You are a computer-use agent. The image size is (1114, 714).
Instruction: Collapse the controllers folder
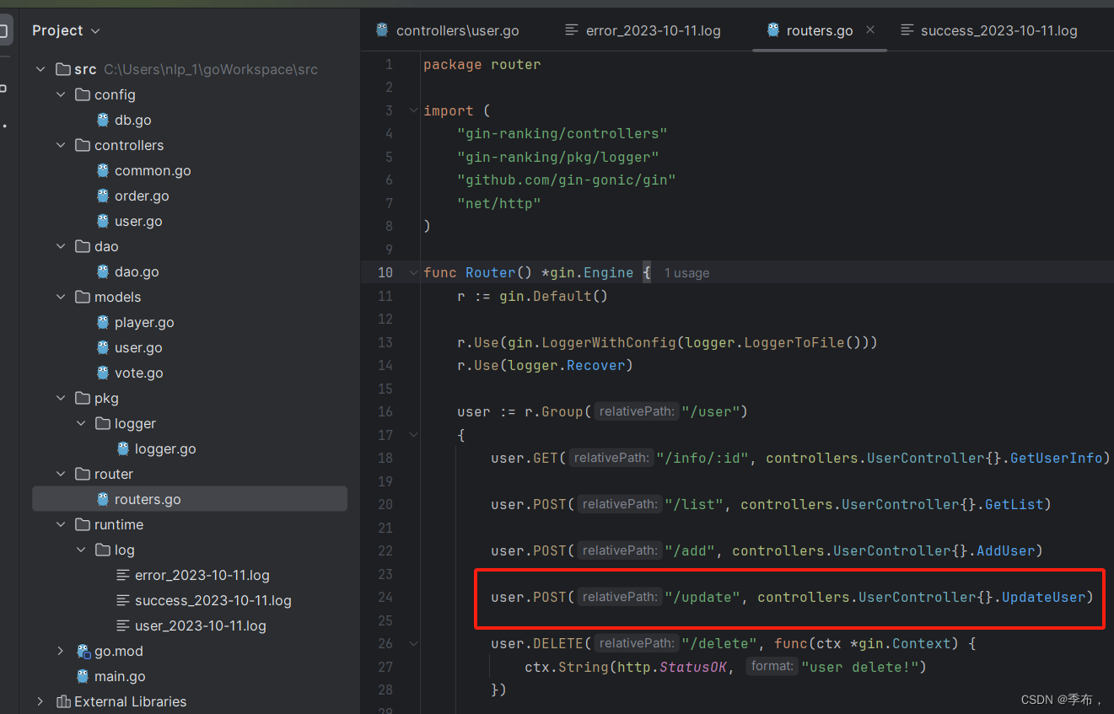[61, 145]
